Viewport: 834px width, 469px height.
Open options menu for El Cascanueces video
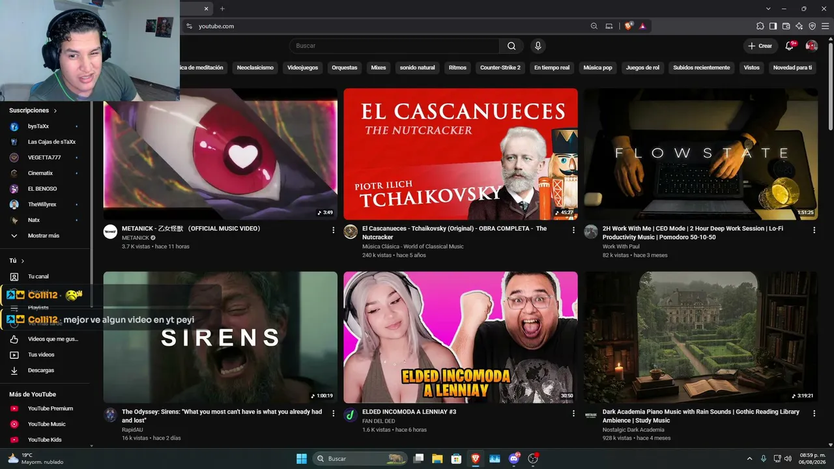(573, 230)
